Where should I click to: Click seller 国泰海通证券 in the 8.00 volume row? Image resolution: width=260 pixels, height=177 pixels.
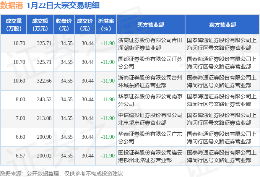tap(222, 100)
